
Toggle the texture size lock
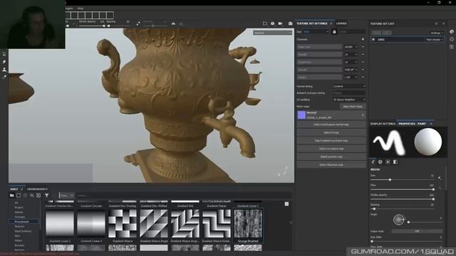pyautogui.click(x=334, y=31)
